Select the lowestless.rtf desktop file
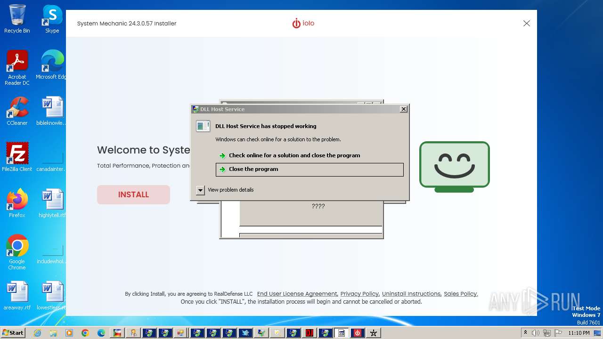The image size is (603, 339). (x=52, y=296)
